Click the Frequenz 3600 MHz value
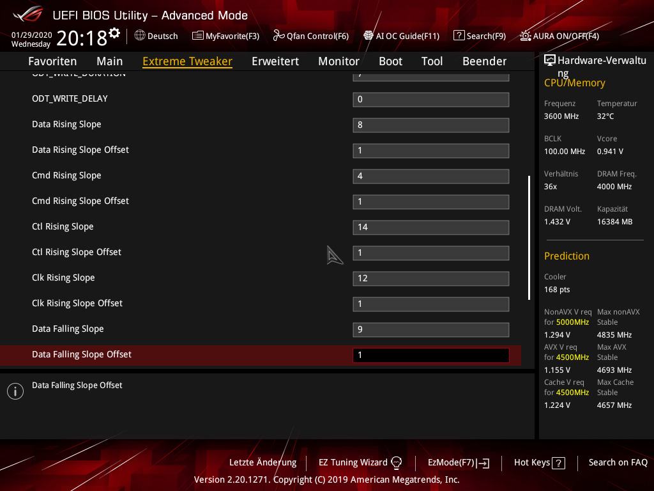654x491 pixels. 561,116
